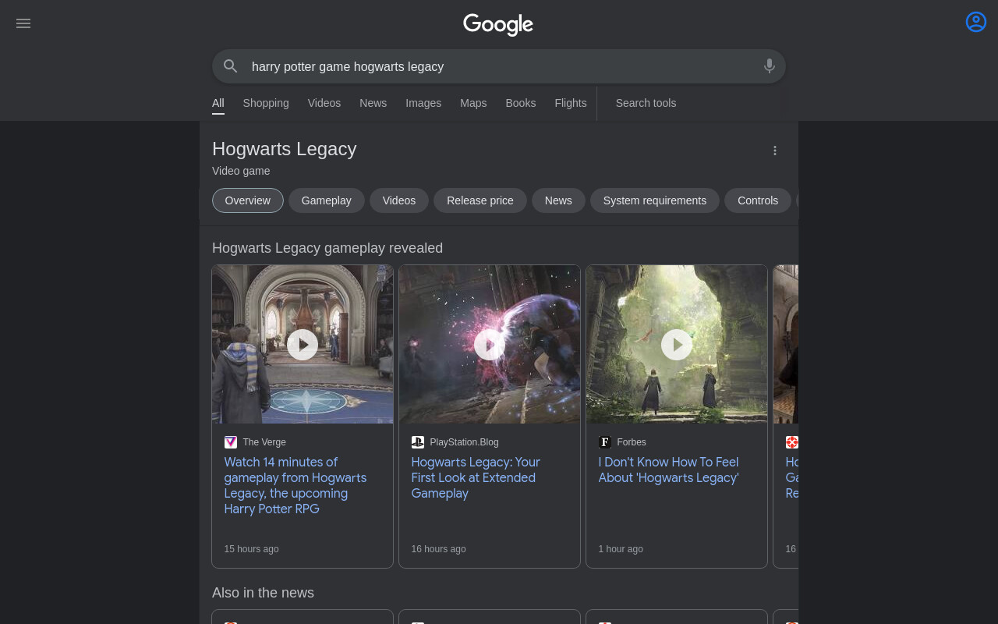Click the Hogwarts Legacy panel title
998x624 pixels.
tap(285, 149)
